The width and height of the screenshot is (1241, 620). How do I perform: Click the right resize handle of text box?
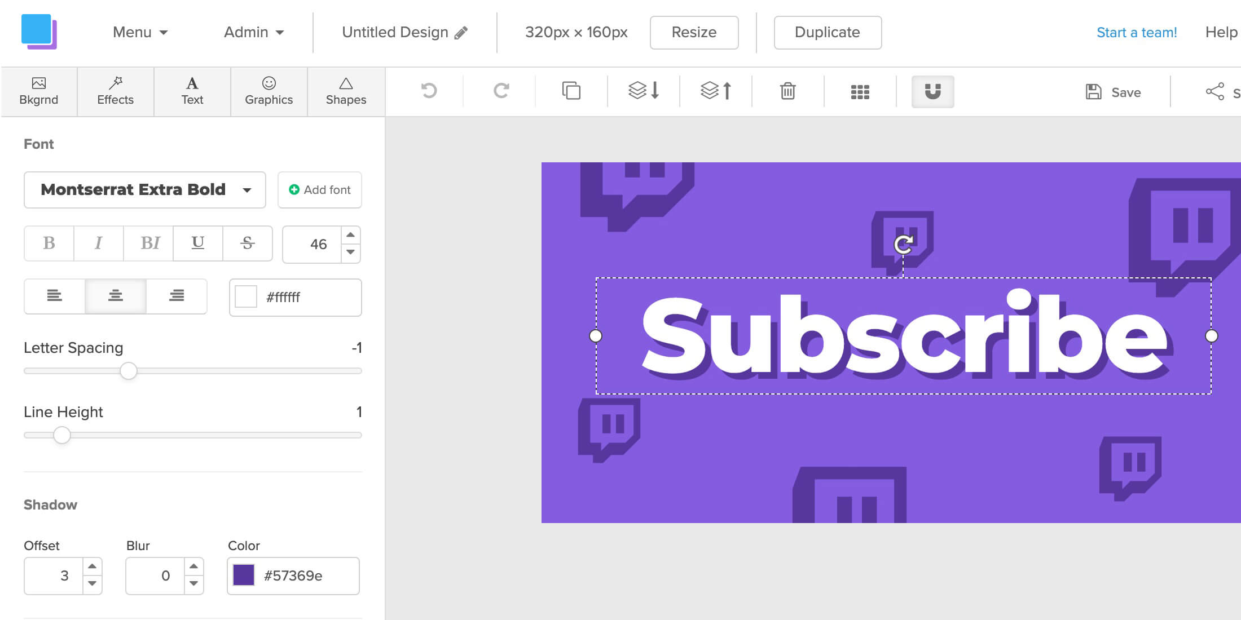pos(1211,336)
